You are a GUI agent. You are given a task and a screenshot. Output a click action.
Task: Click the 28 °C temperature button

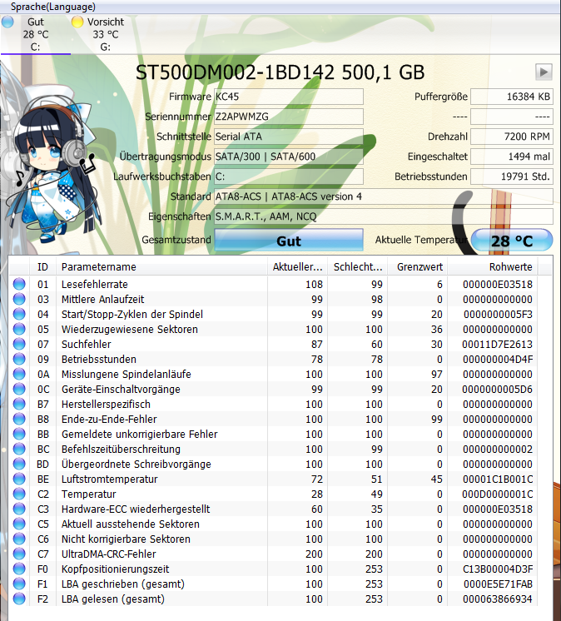coord(512,240)
